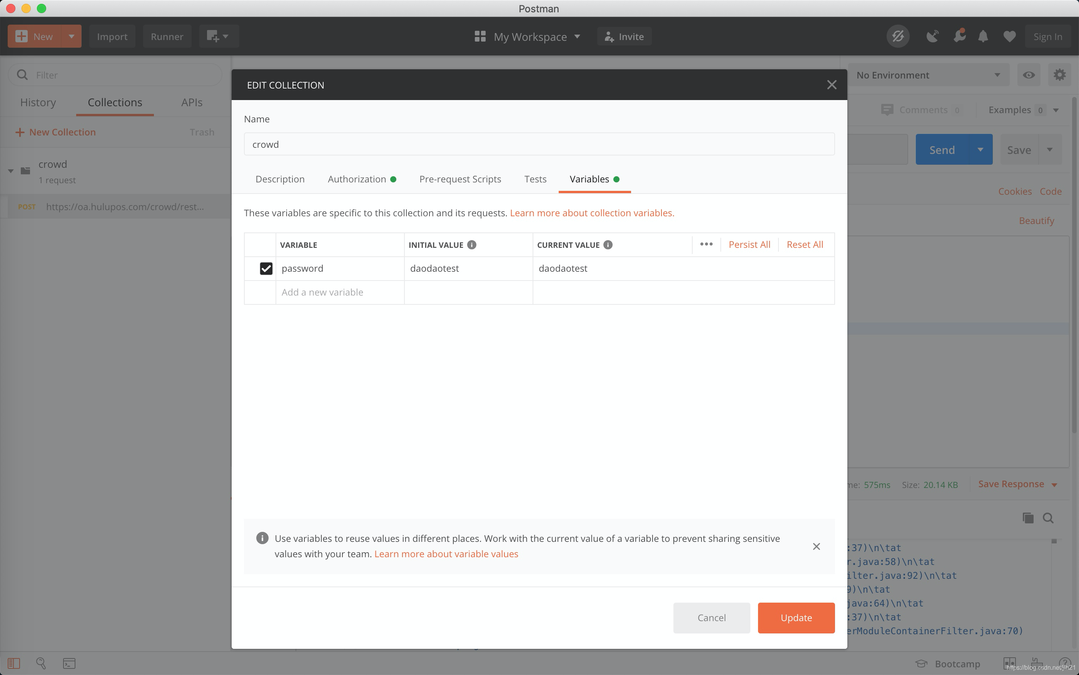Image resolution: width=1079 pixels, height=675 pixels.
Task: Open settings wrench icon in header
Action: (959, 36)
